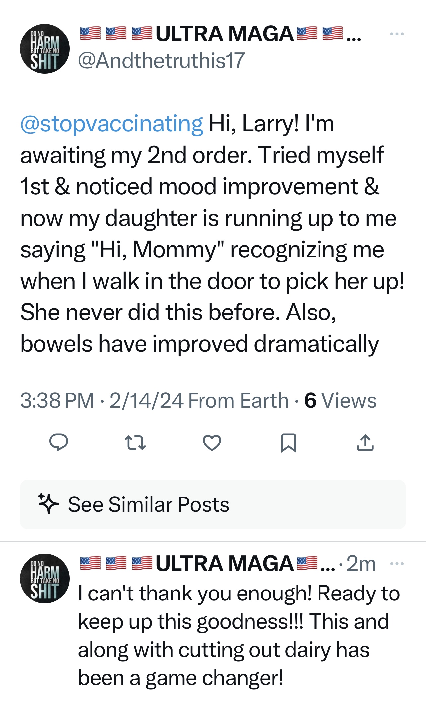Click the sparkle icon beside Similar Posts

coord(48,504)
